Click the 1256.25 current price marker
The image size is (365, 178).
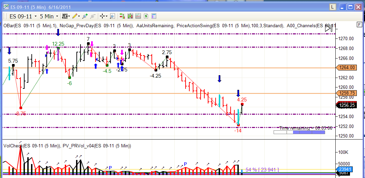[x=346, y=106]
